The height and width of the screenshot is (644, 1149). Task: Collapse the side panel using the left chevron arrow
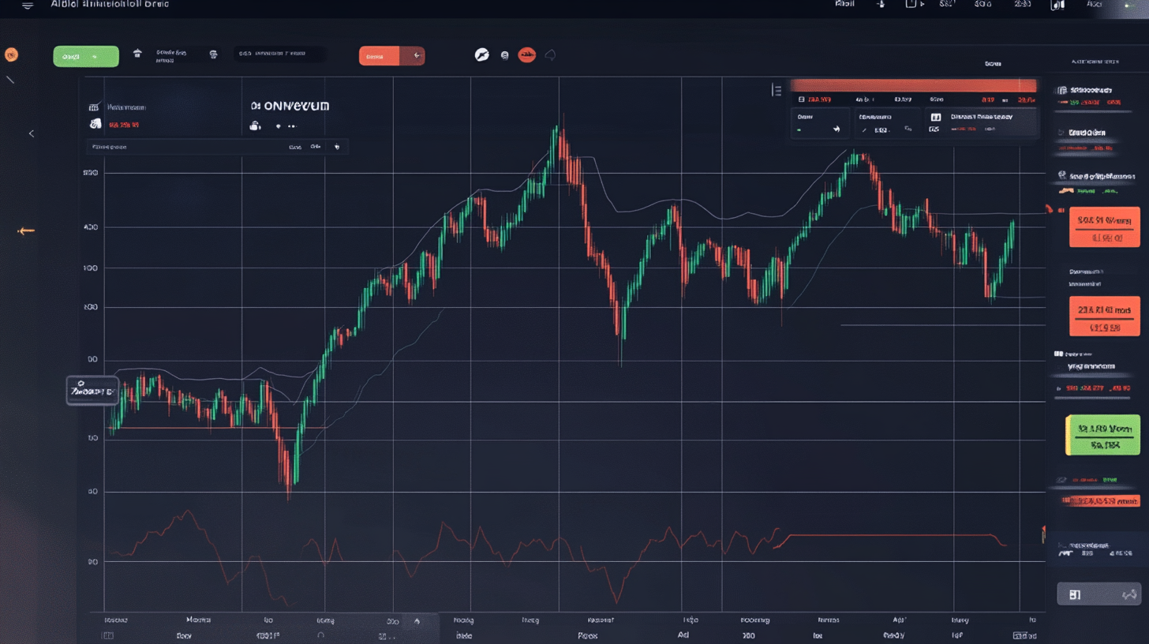coord(32,133)
